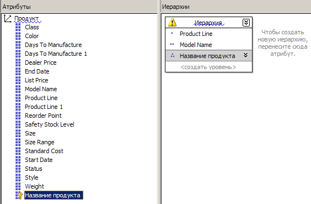This screenshot has width=311, height=204.
Task: Click the attribute icon beside Standard Cost
Action: (x=18, y=151)
